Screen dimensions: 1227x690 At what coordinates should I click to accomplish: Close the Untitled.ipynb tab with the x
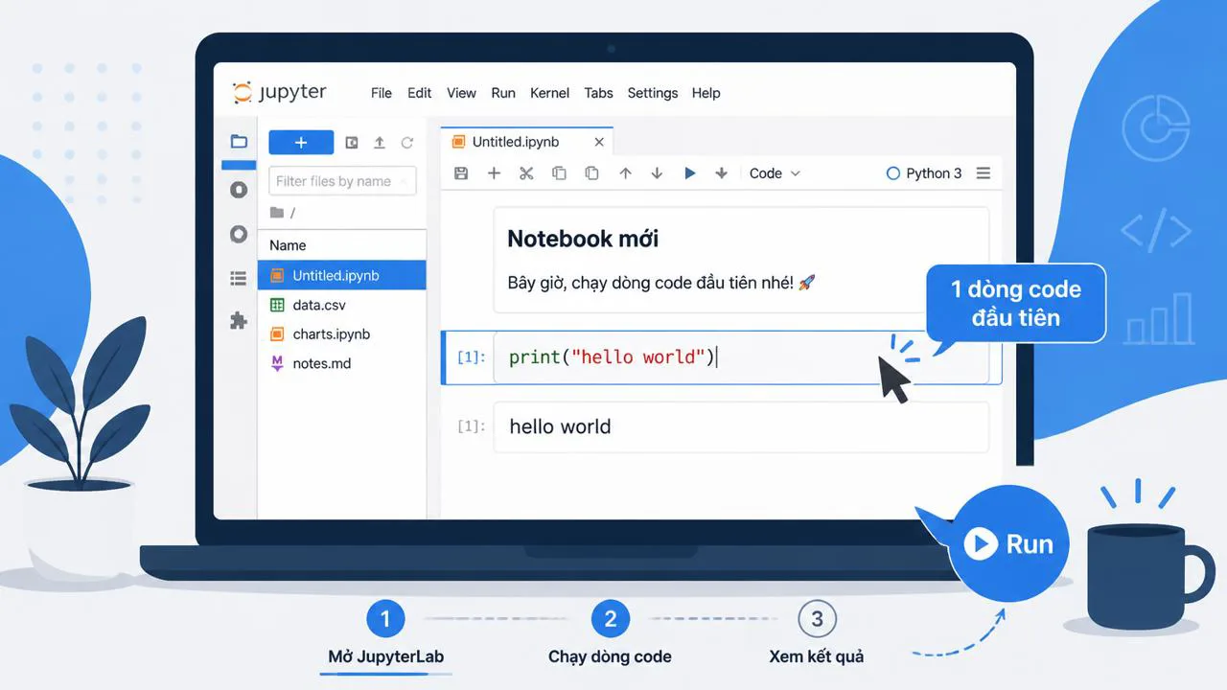[x=599, y=142]
